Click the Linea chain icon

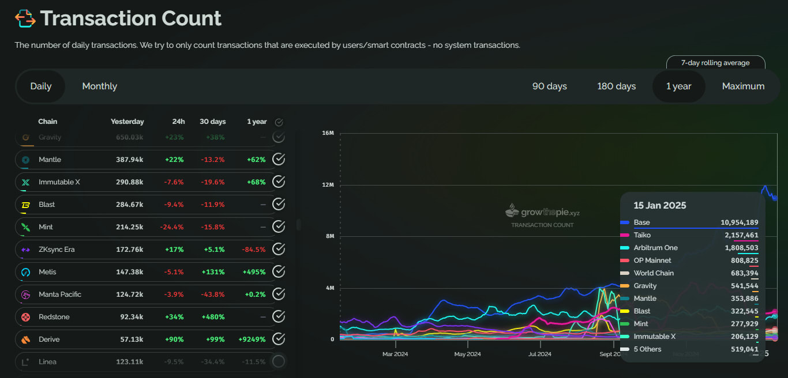click(25, 362)
